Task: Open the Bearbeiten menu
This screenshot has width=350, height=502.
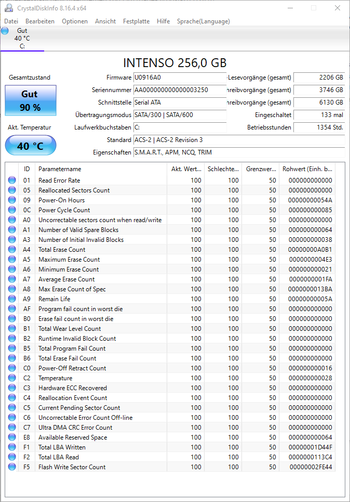Action: 40,21
